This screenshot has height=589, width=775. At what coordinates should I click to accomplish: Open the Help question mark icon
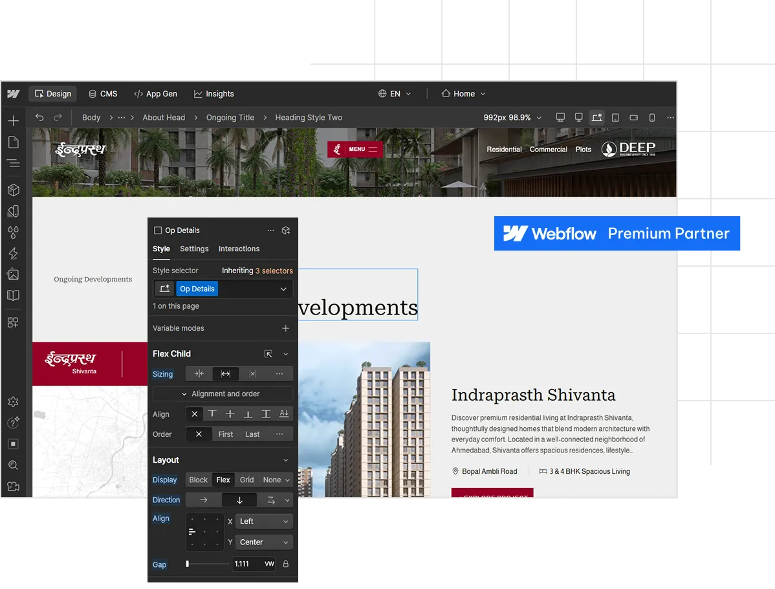click(x=14, y=423)
